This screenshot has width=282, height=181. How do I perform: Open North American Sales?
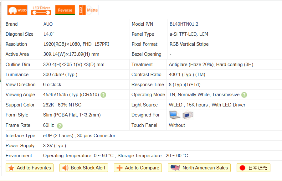[199, 168]
